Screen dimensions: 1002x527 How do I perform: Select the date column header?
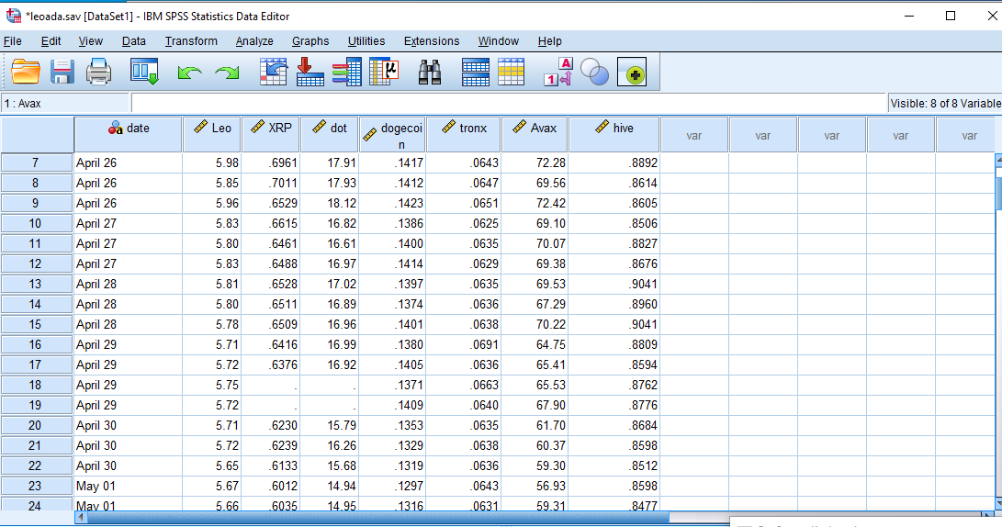click(129, 134)
